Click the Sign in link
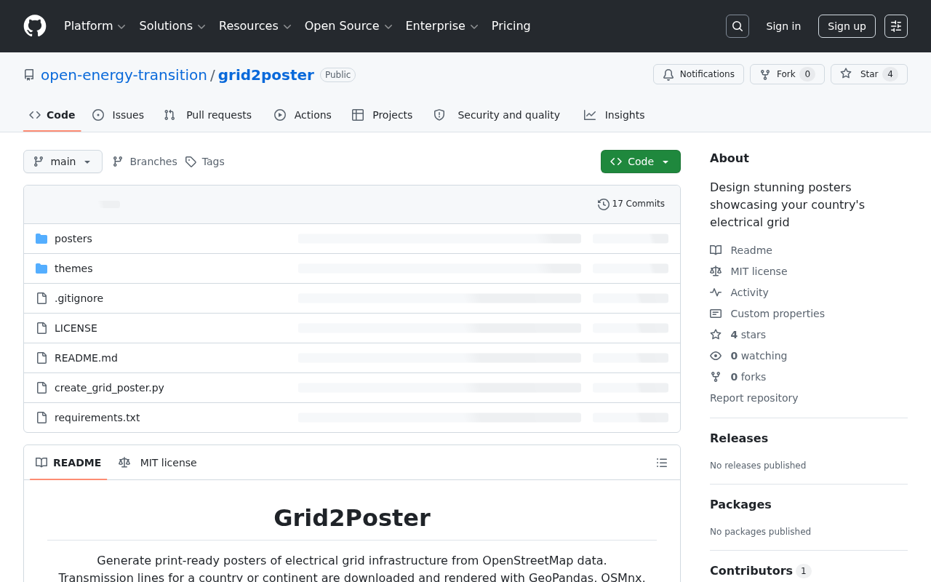The width and height of the screenshot is (931, 582). [783, 26]
